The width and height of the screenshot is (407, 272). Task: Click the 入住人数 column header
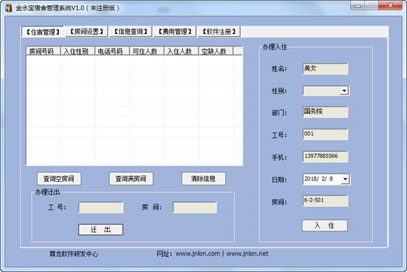coord(181,51)
